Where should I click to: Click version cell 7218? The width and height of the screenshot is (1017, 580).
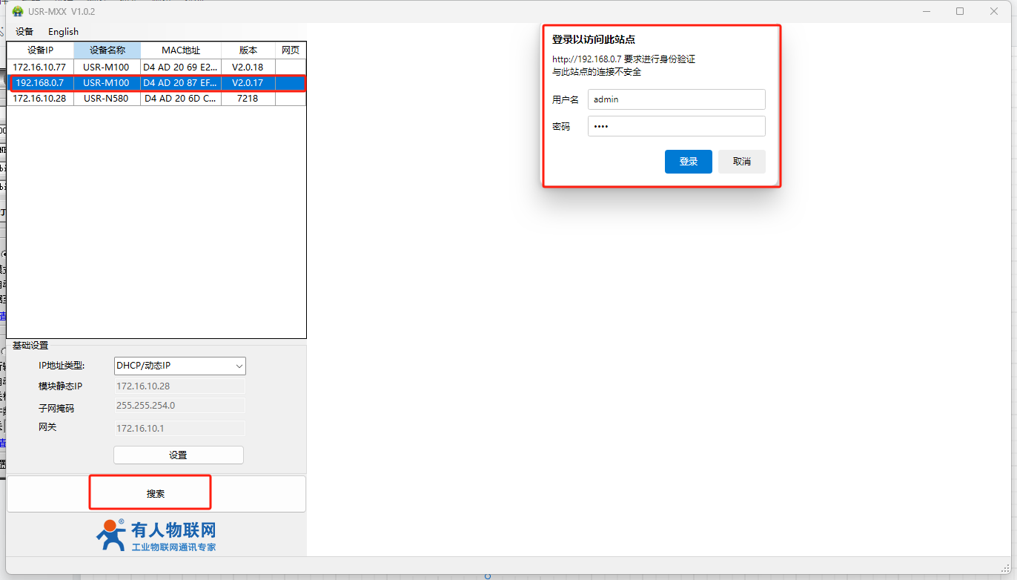click(x=248, y=98)
